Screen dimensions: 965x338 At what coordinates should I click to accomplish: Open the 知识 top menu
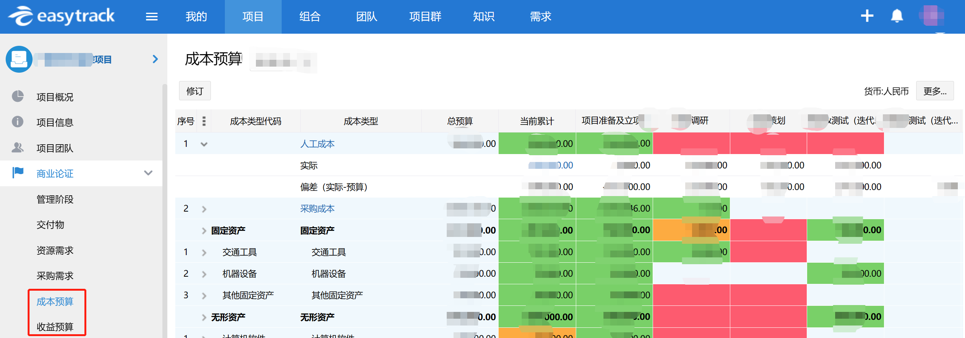click(x=483, y=17)
